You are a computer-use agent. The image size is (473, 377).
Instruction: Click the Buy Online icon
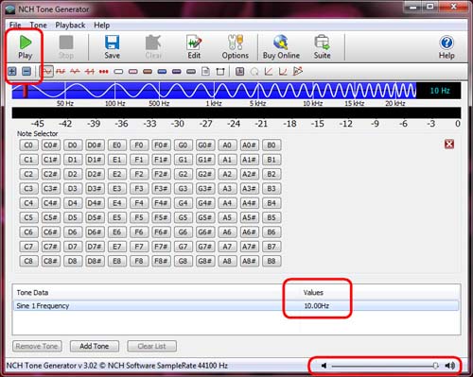[x=281, y=47]
